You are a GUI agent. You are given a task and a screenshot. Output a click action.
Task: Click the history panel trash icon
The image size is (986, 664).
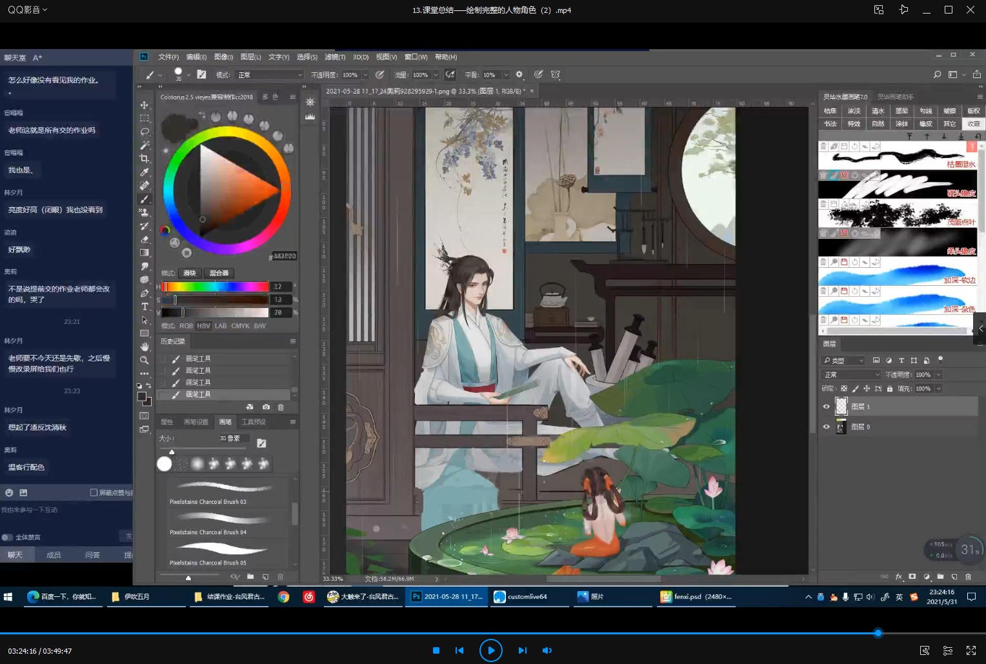(281, 407)
